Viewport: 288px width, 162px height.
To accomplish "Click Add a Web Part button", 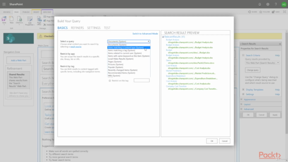I will pyautogui.click(x=18, y=60).
